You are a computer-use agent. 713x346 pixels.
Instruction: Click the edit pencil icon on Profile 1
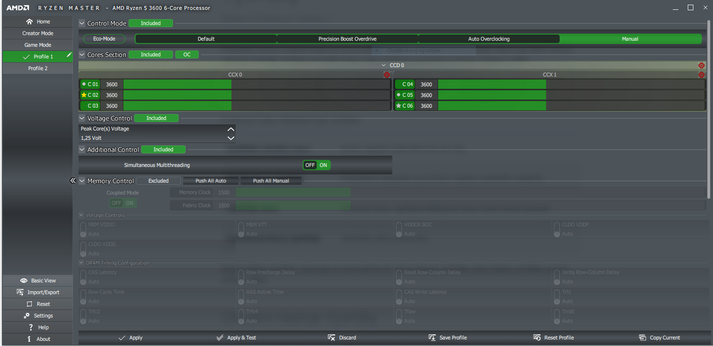pos(69,55)
